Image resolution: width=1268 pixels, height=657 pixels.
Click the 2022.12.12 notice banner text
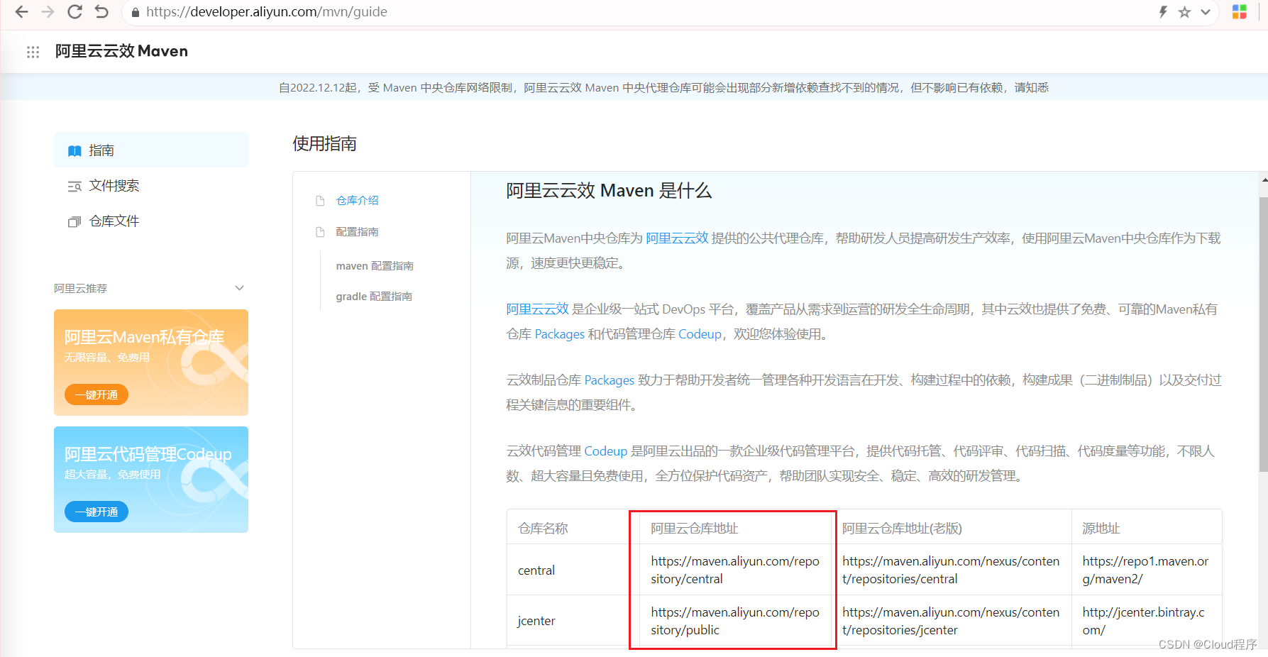[663, 87]
